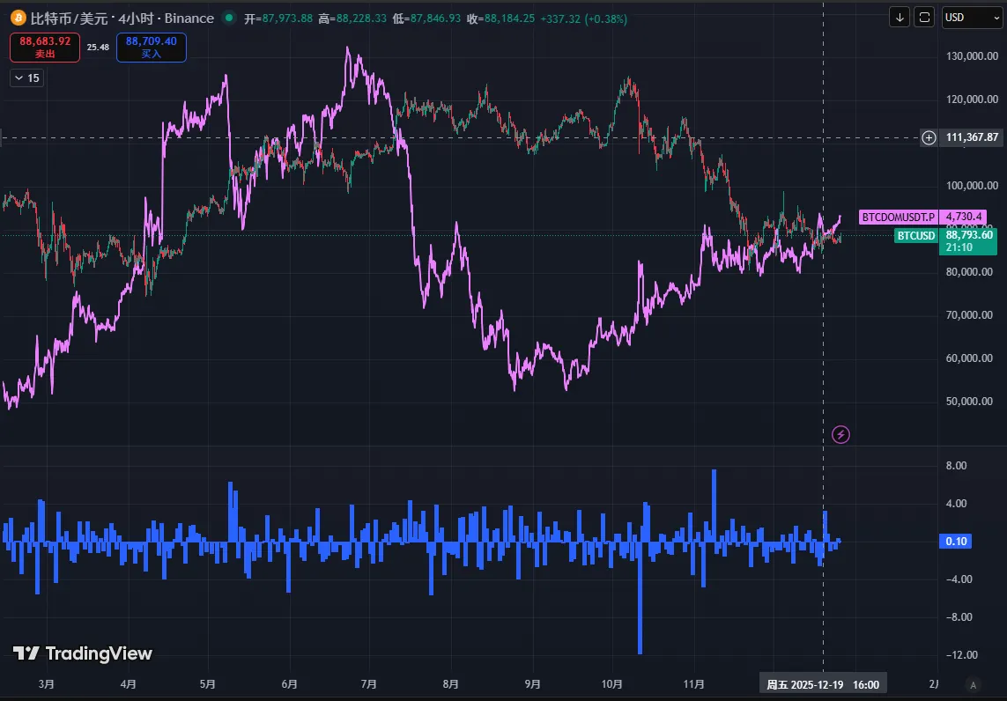
Task: Select the pink BTCDOMUSDT.P price label
Action: 898,216
